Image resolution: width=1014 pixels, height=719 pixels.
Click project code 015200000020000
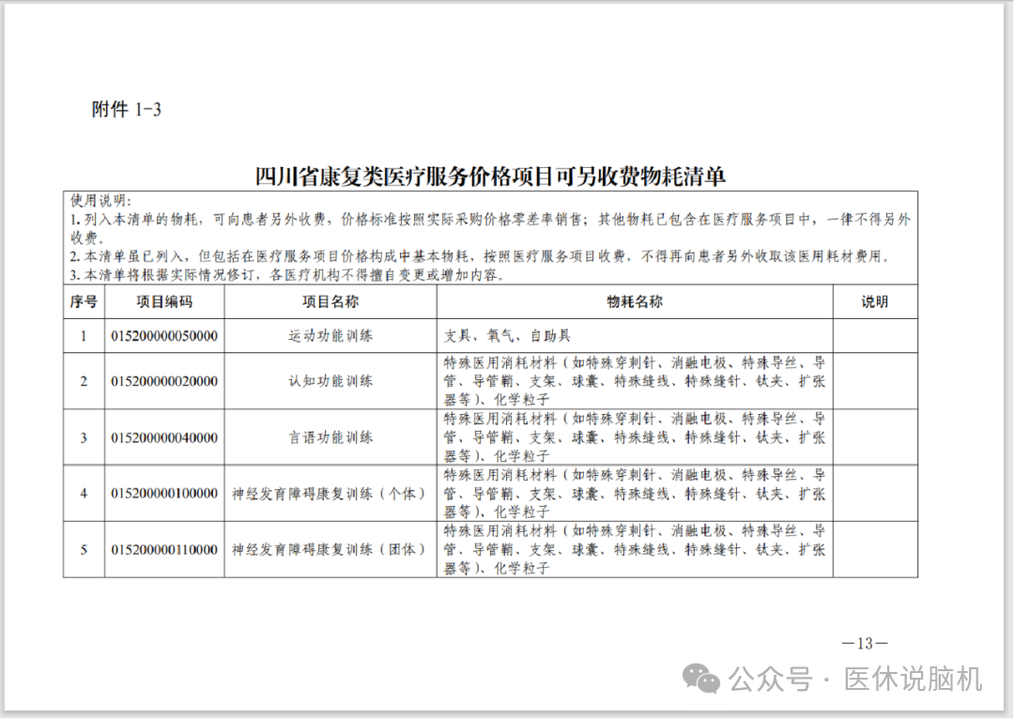tap(164, 381)
